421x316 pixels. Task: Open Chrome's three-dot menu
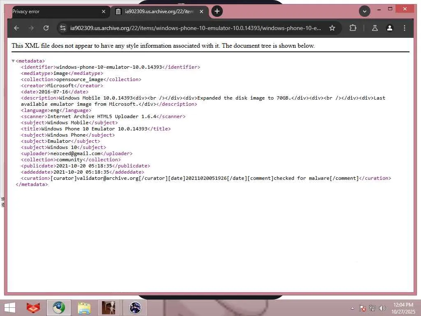(405, 28)
